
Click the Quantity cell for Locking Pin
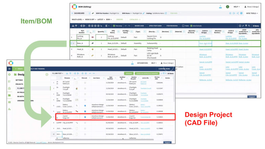pos(101,37)
